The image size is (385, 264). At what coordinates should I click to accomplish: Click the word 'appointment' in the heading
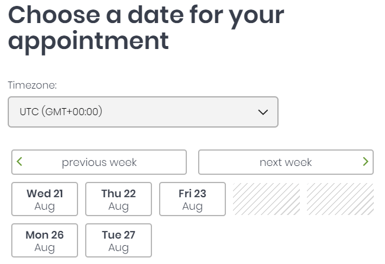88,42
